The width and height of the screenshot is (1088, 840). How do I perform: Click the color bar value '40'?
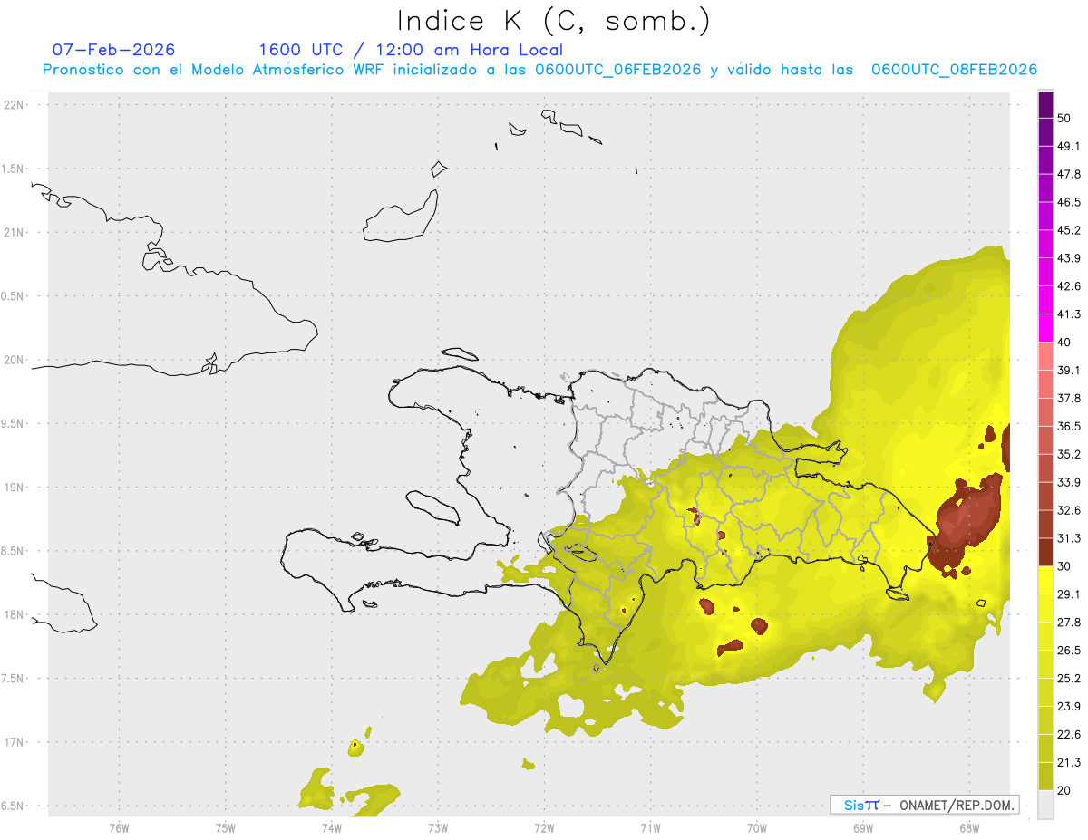pos(1064,343)
